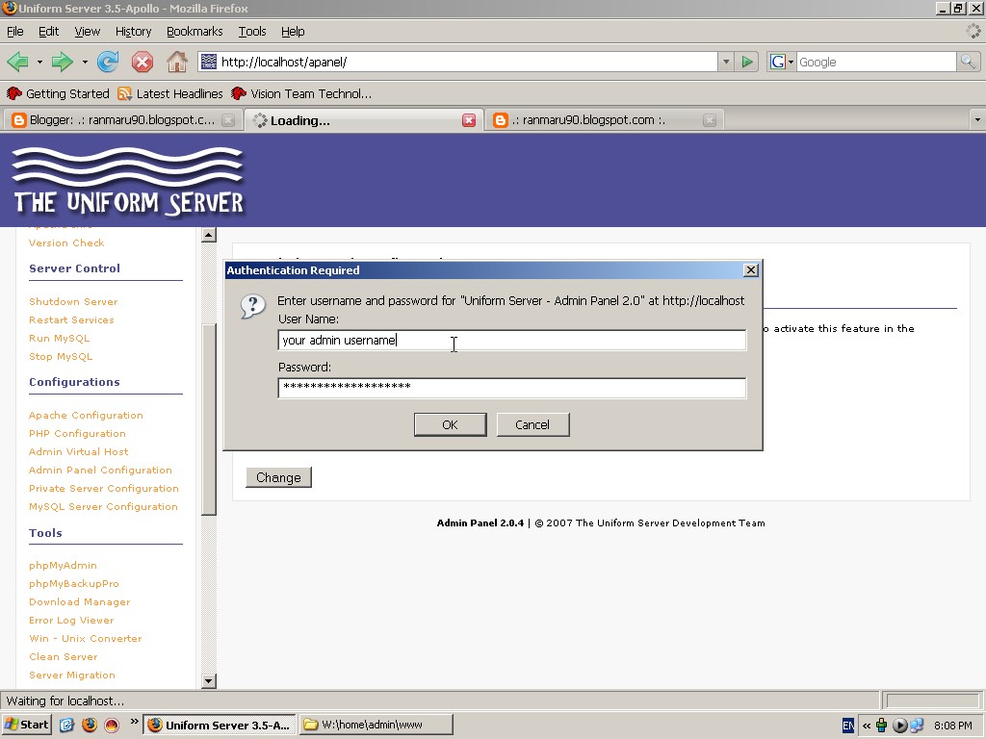Viewport: 986px width, 739px height.
Task: Click Cancel in authentication dialog
Action: 532,424
